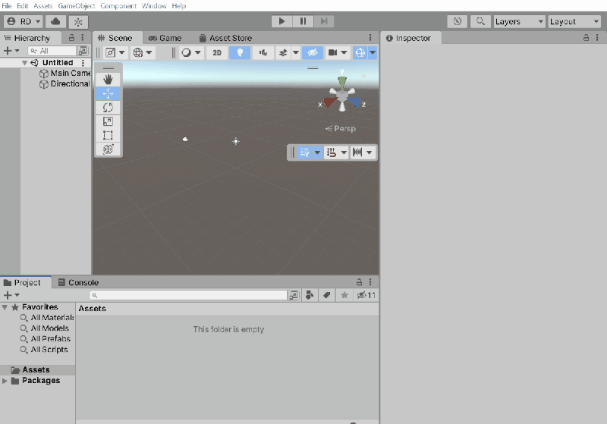Toggle hidden packages visibility count 11
Viewport: 607px width, 424px height.
pos(366,296)
